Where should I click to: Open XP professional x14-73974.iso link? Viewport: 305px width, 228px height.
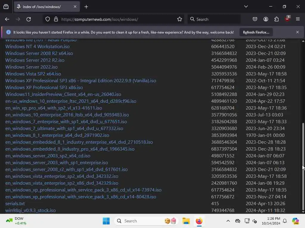coord(83,190)
